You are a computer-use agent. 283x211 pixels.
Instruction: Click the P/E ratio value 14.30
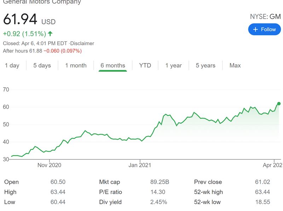pyautogui.click(x=158, y=192)
